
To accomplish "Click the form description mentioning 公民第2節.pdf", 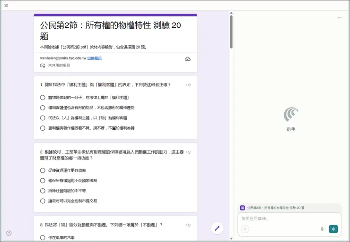I will tap(93, 47).
